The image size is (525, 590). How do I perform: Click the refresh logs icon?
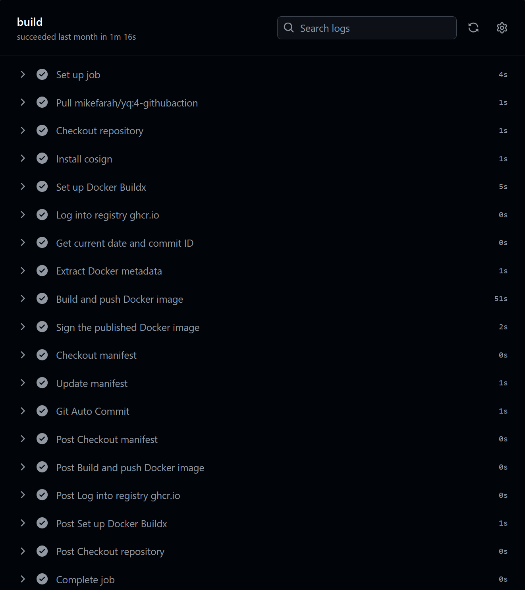pos(473,28)
